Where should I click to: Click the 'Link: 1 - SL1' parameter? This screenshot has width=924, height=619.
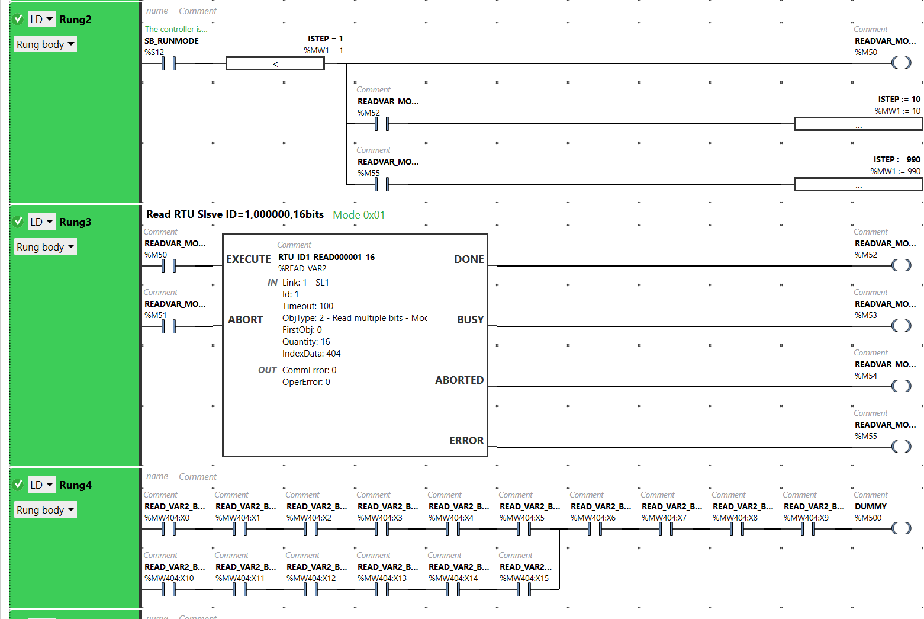pos(305,283)
